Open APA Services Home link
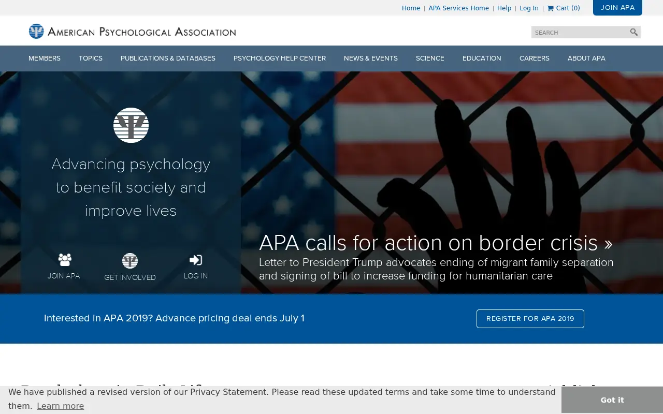The height and width of the screenshot is (414, 663). pyautogui.click(x=458, y=8)
